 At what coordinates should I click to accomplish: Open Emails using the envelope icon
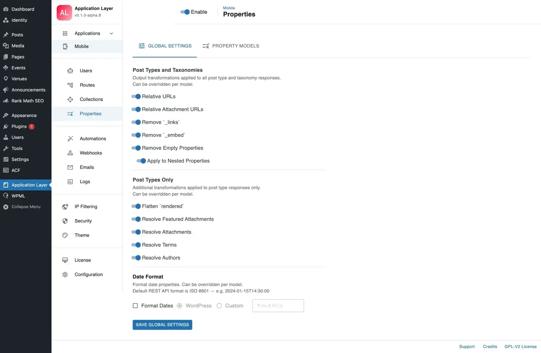coord(70,167)
